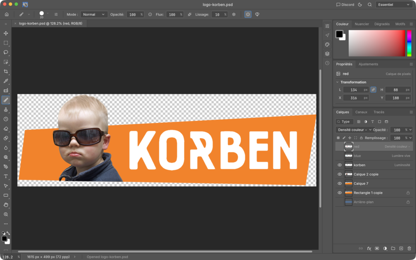Open the layer blend mode dropdown
This screenshot has width=416, height=260.
click(x=354, y=130)
